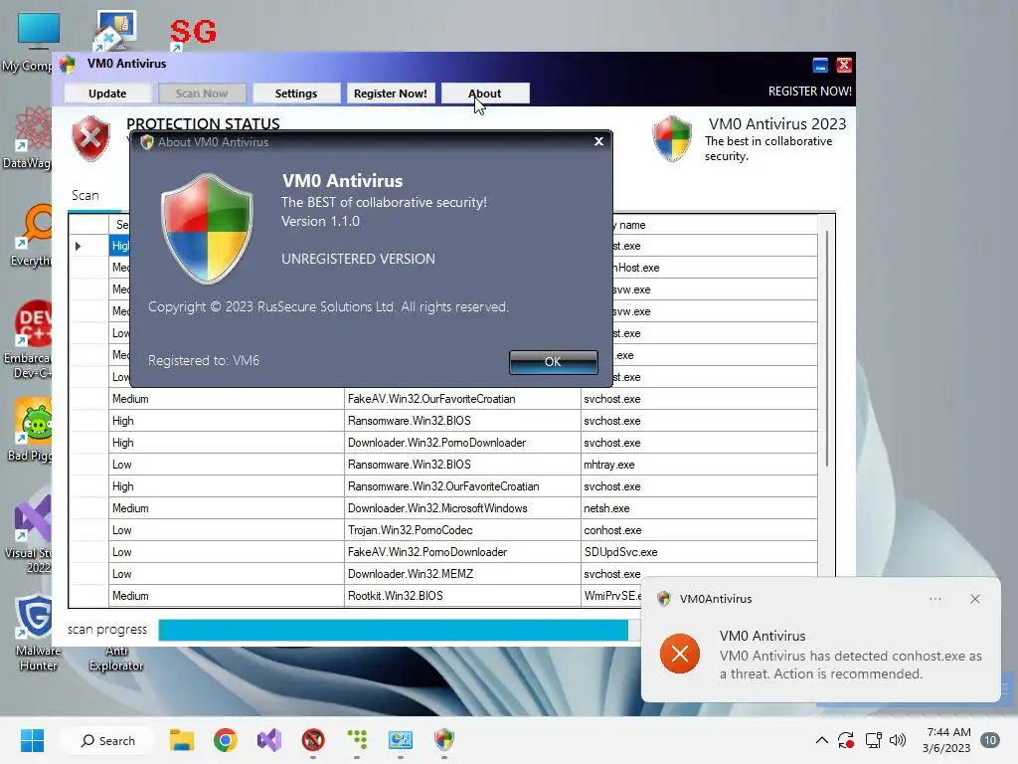
Task: Select Downloader.Win32.MEMZ cell
Action: [x=462, y=574]
